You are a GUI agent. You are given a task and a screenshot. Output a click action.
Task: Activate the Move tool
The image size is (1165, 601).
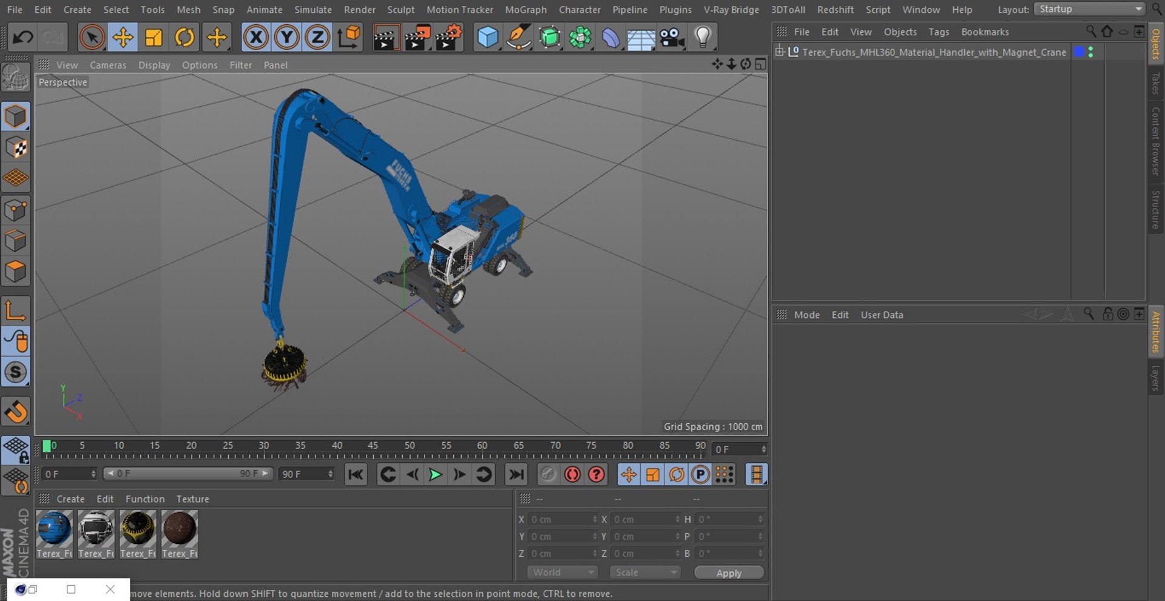[123, 38]
